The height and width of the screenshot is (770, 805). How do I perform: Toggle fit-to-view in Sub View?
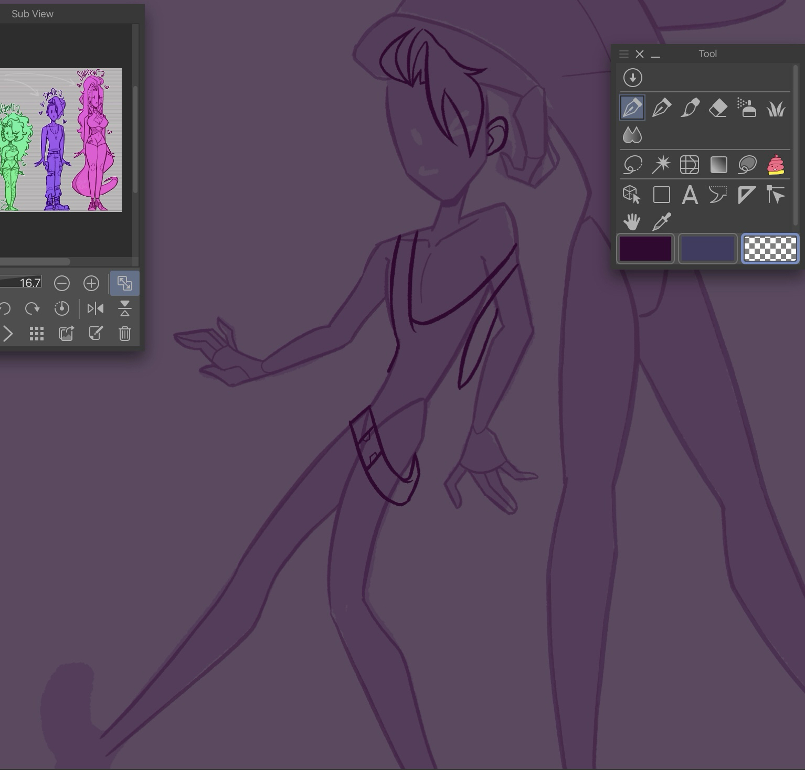click(x=124, y=283)
